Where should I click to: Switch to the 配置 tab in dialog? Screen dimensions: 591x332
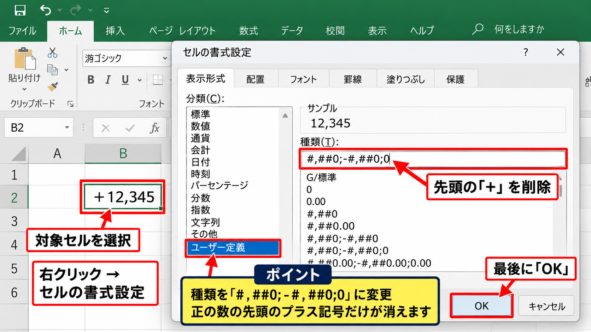pyautogui.click(x=256, y=79)
